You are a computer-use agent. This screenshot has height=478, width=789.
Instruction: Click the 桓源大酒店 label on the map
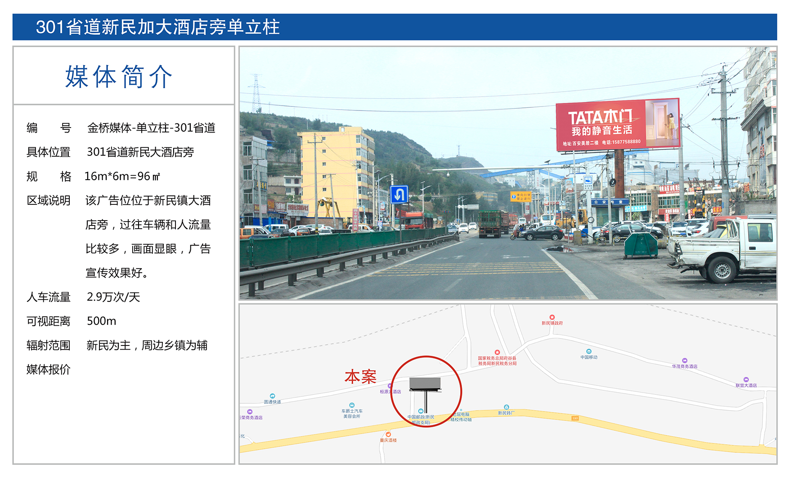point(390,392)
